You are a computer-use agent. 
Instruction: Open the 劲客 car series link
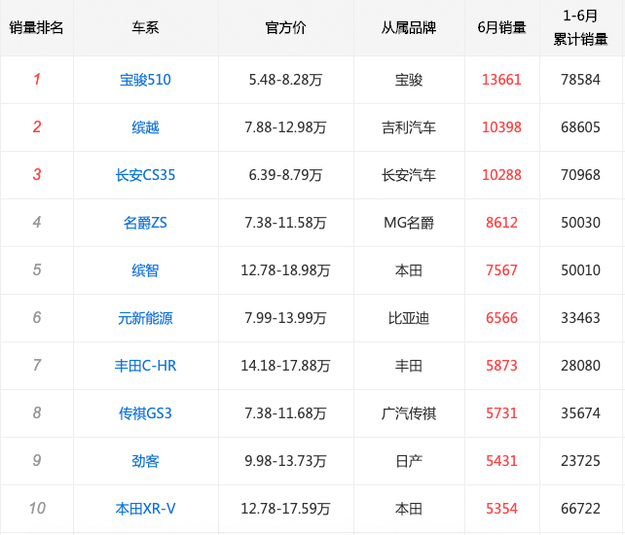[x=145, y=461]
